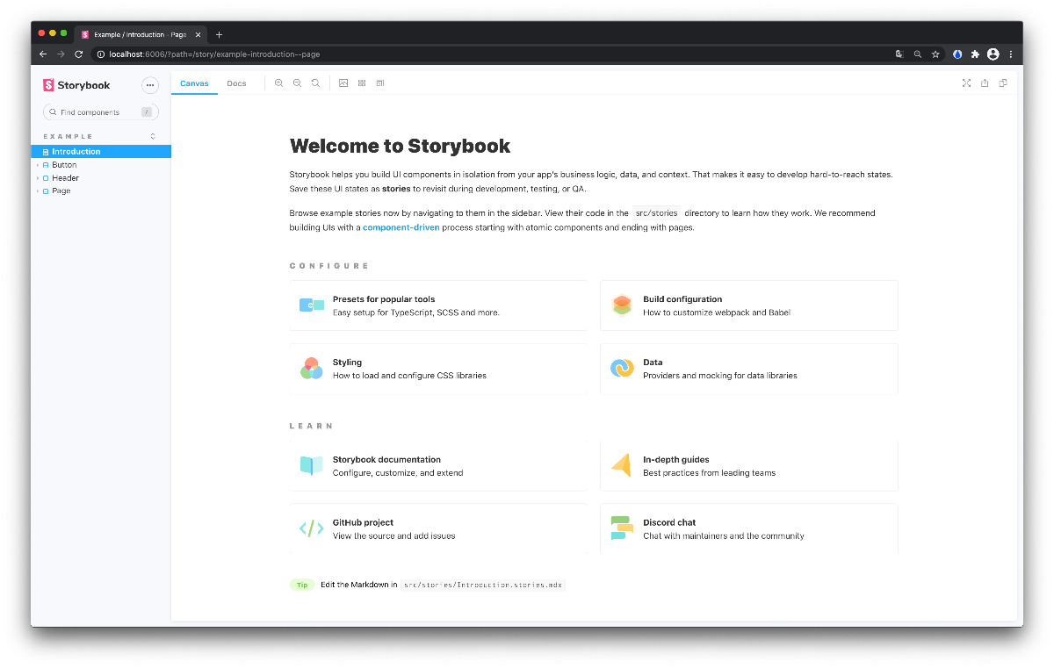1054x668 pixels.
Task: Open the viewport size tool
Action: (x=380, y=83)
